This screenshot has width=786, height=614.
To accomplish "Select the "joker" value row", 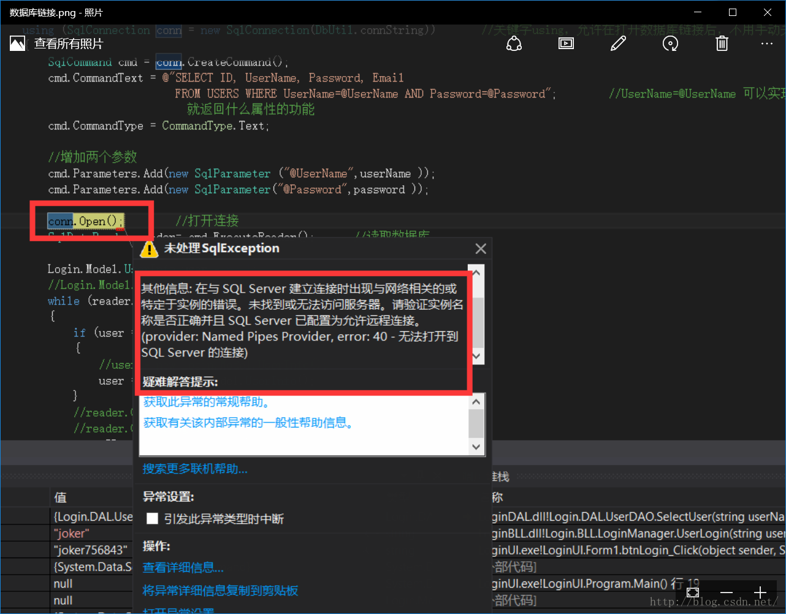I will [72, 534].
